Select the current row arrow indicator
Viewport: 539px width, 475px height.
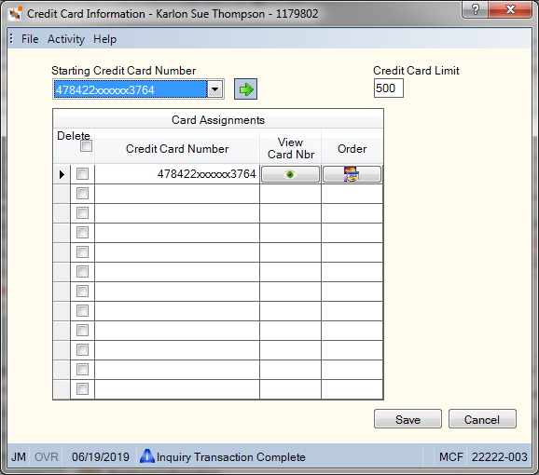(x=62, y=174)
